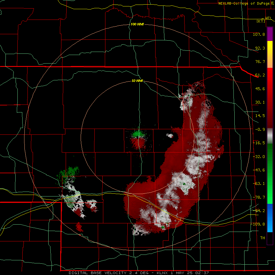
Task: Select the 107.8 scale value
Action: pos(259,34)
